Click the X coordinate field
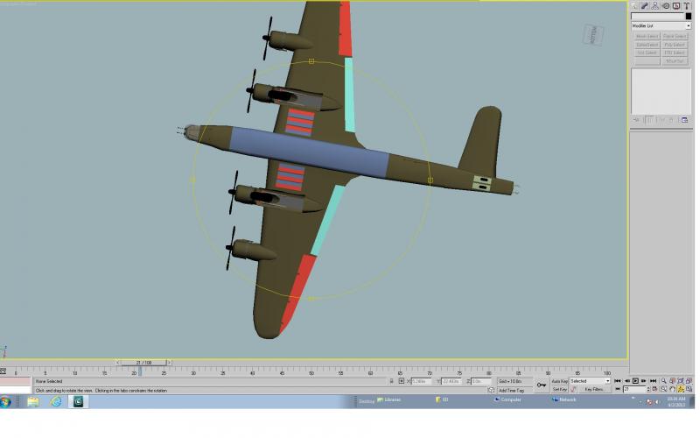 [x=422, y=381]
